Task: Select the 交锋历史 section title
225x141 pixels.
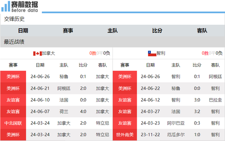Action: click(x=14, y=19)
